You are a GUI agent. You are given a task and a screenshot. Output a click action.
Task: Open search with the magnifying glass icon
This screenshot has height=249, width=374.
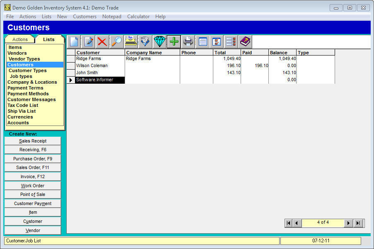coord(116,41)
